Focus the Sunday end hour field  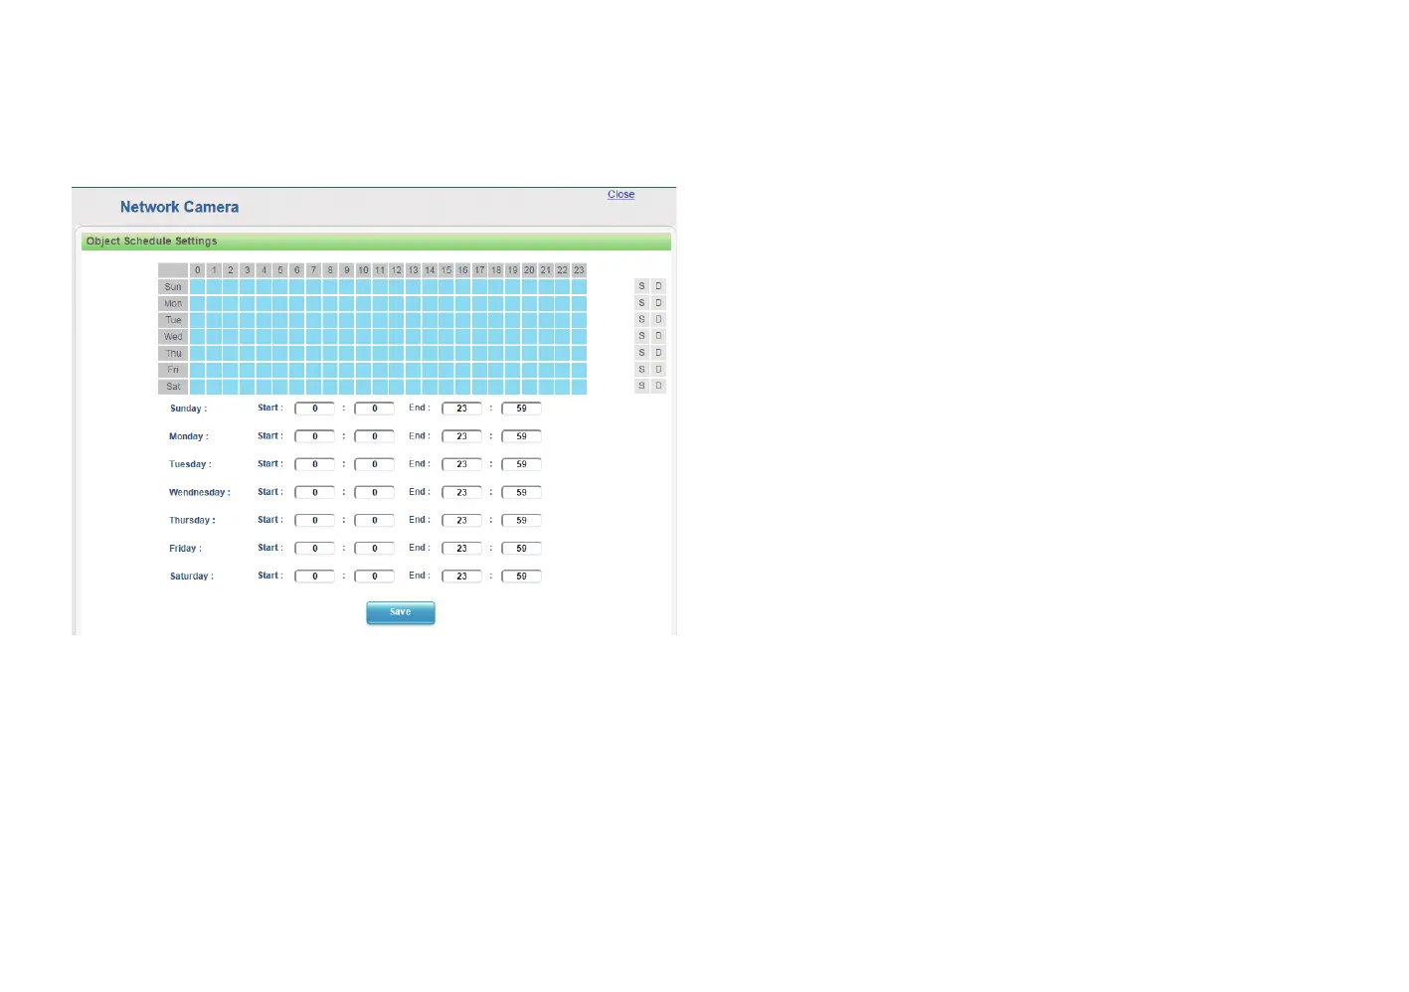click(462, 409)
